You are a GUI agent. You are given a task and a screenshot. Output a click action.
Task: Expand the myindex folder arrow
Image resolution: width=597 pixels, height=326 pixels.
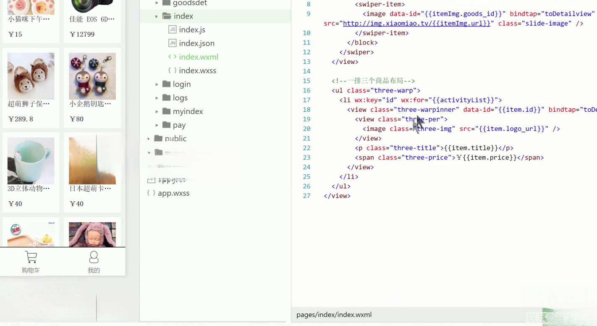click(x=157, y=112)
